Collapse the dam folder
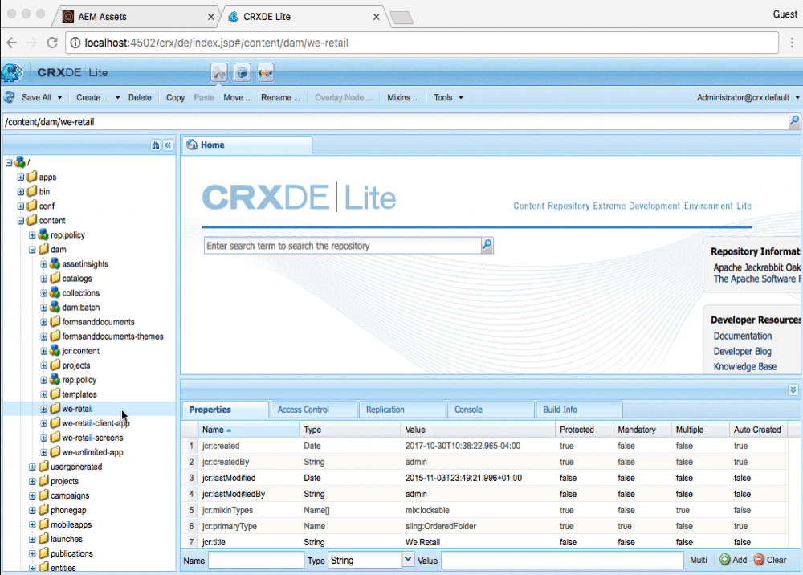The height and width of the screenshot is (575, 803). (x=32, y=250)
